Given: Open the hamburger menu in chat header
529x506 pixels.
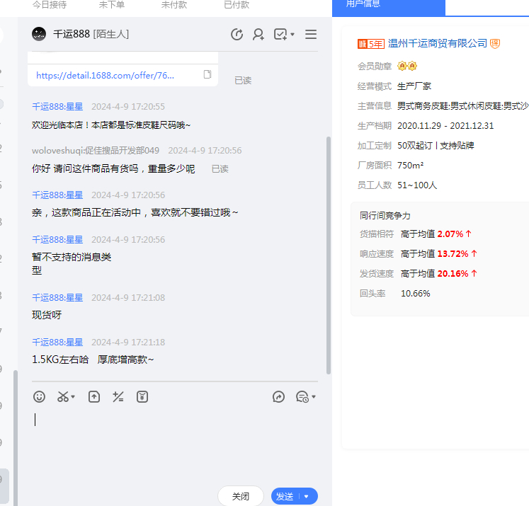Looking at the screenshot, I should pyautogui.click(x=310, y=34).
